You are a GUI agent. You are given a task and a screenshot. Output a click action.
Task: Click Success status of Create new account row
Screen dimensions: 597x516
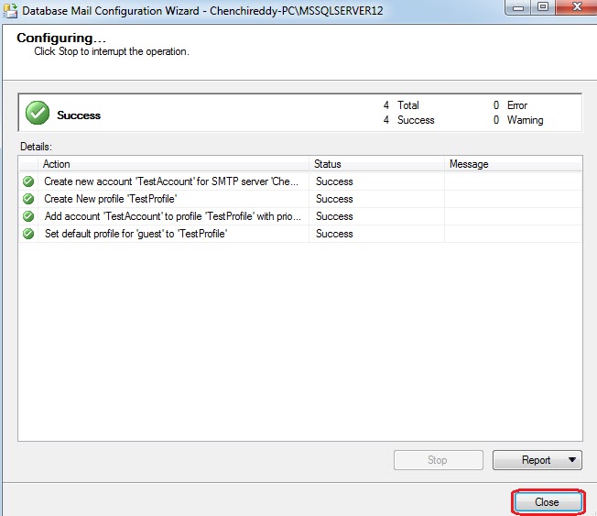pos(334,181)
